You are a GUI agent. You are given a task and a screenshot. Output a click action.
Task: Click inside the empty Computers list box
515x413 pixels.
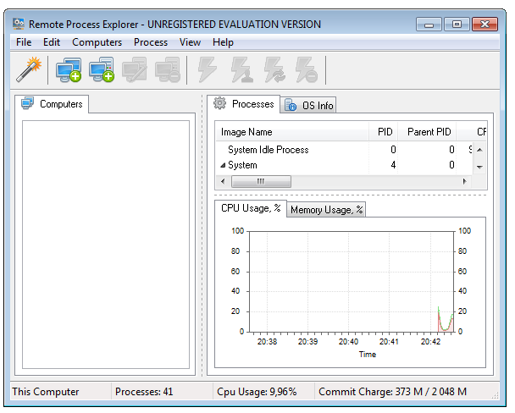106,245
